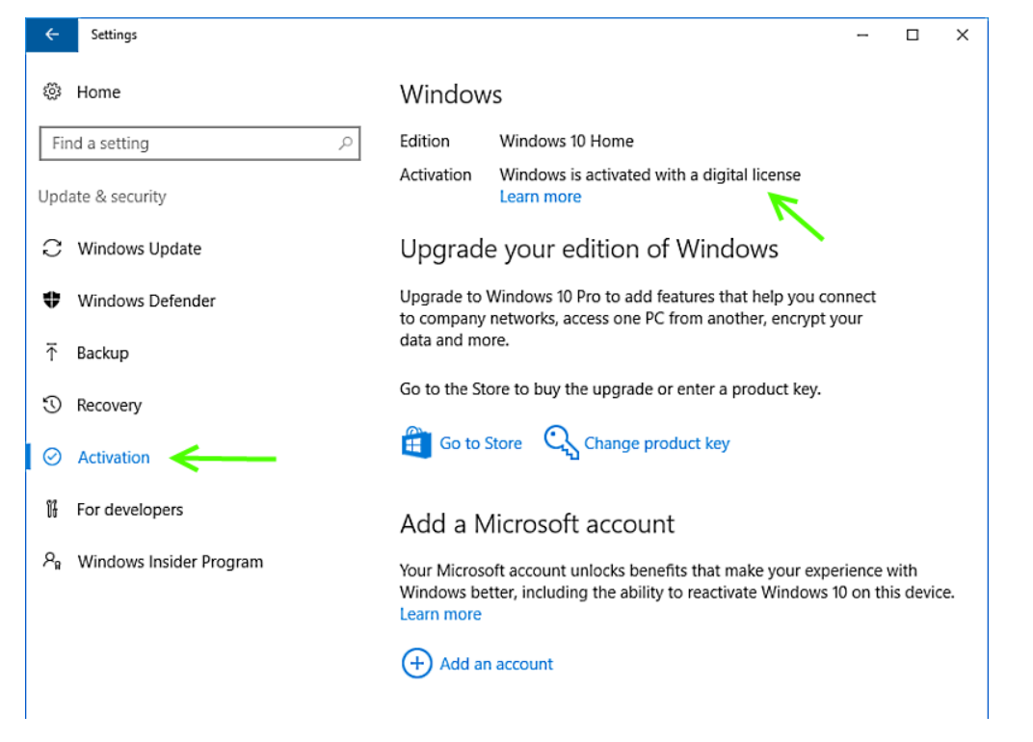Click the plus circle icon
This screenshot has width=1033, height=742.
415,664
